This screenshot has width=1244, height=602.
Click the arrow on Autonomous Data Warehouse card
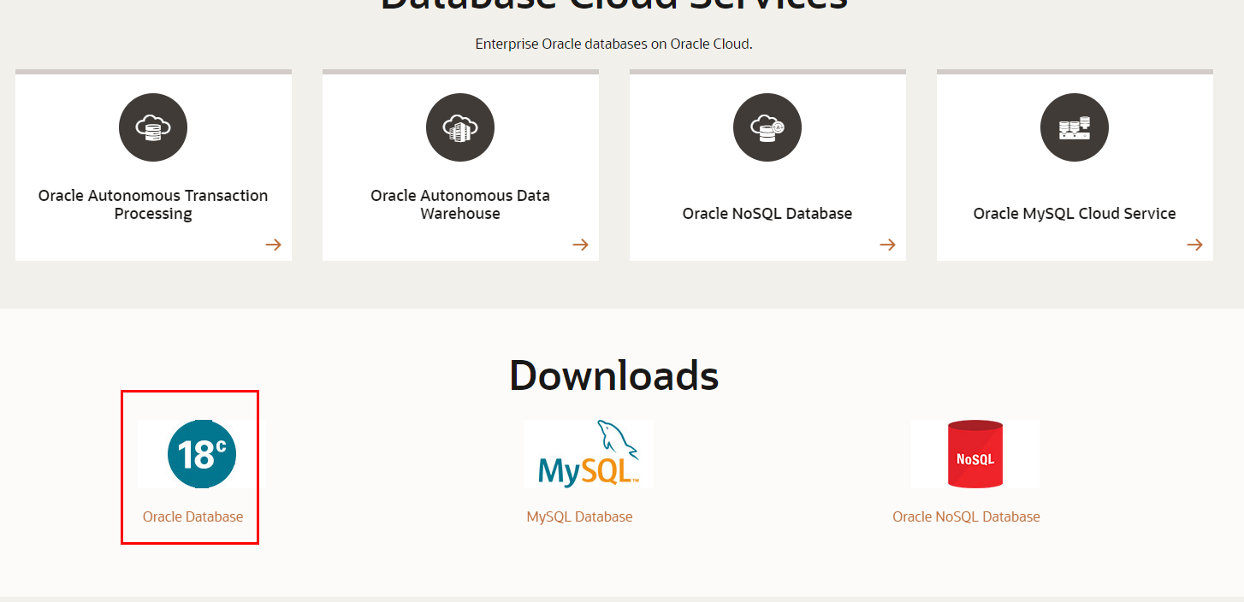580,245
